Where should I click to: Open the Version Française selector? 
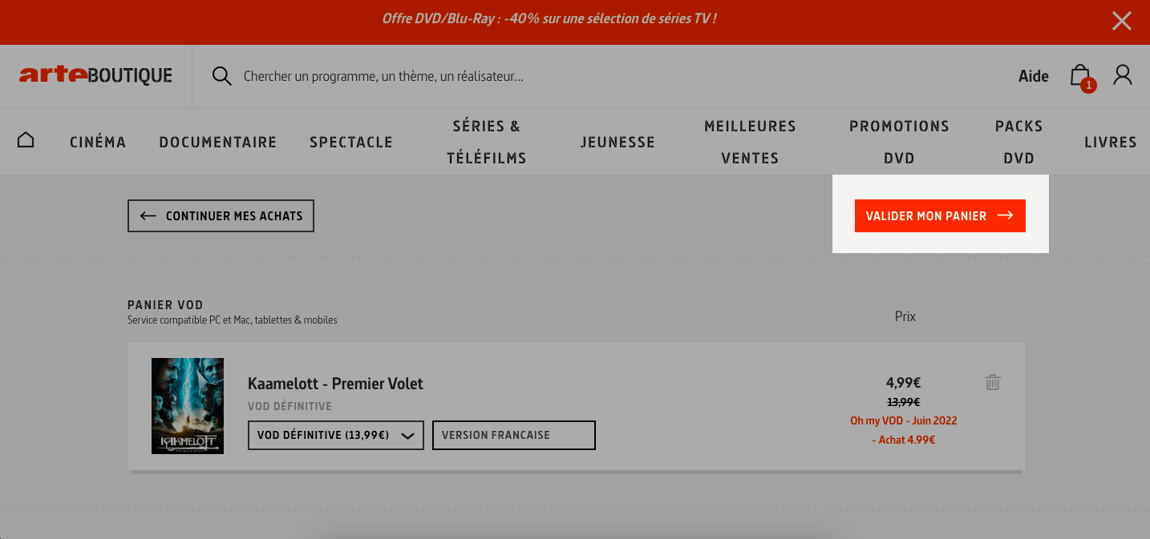[514, 435]
